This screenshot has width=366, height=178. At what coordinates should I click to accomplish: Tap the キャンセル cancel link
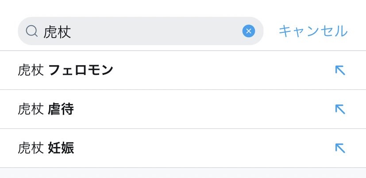point(313,31)
